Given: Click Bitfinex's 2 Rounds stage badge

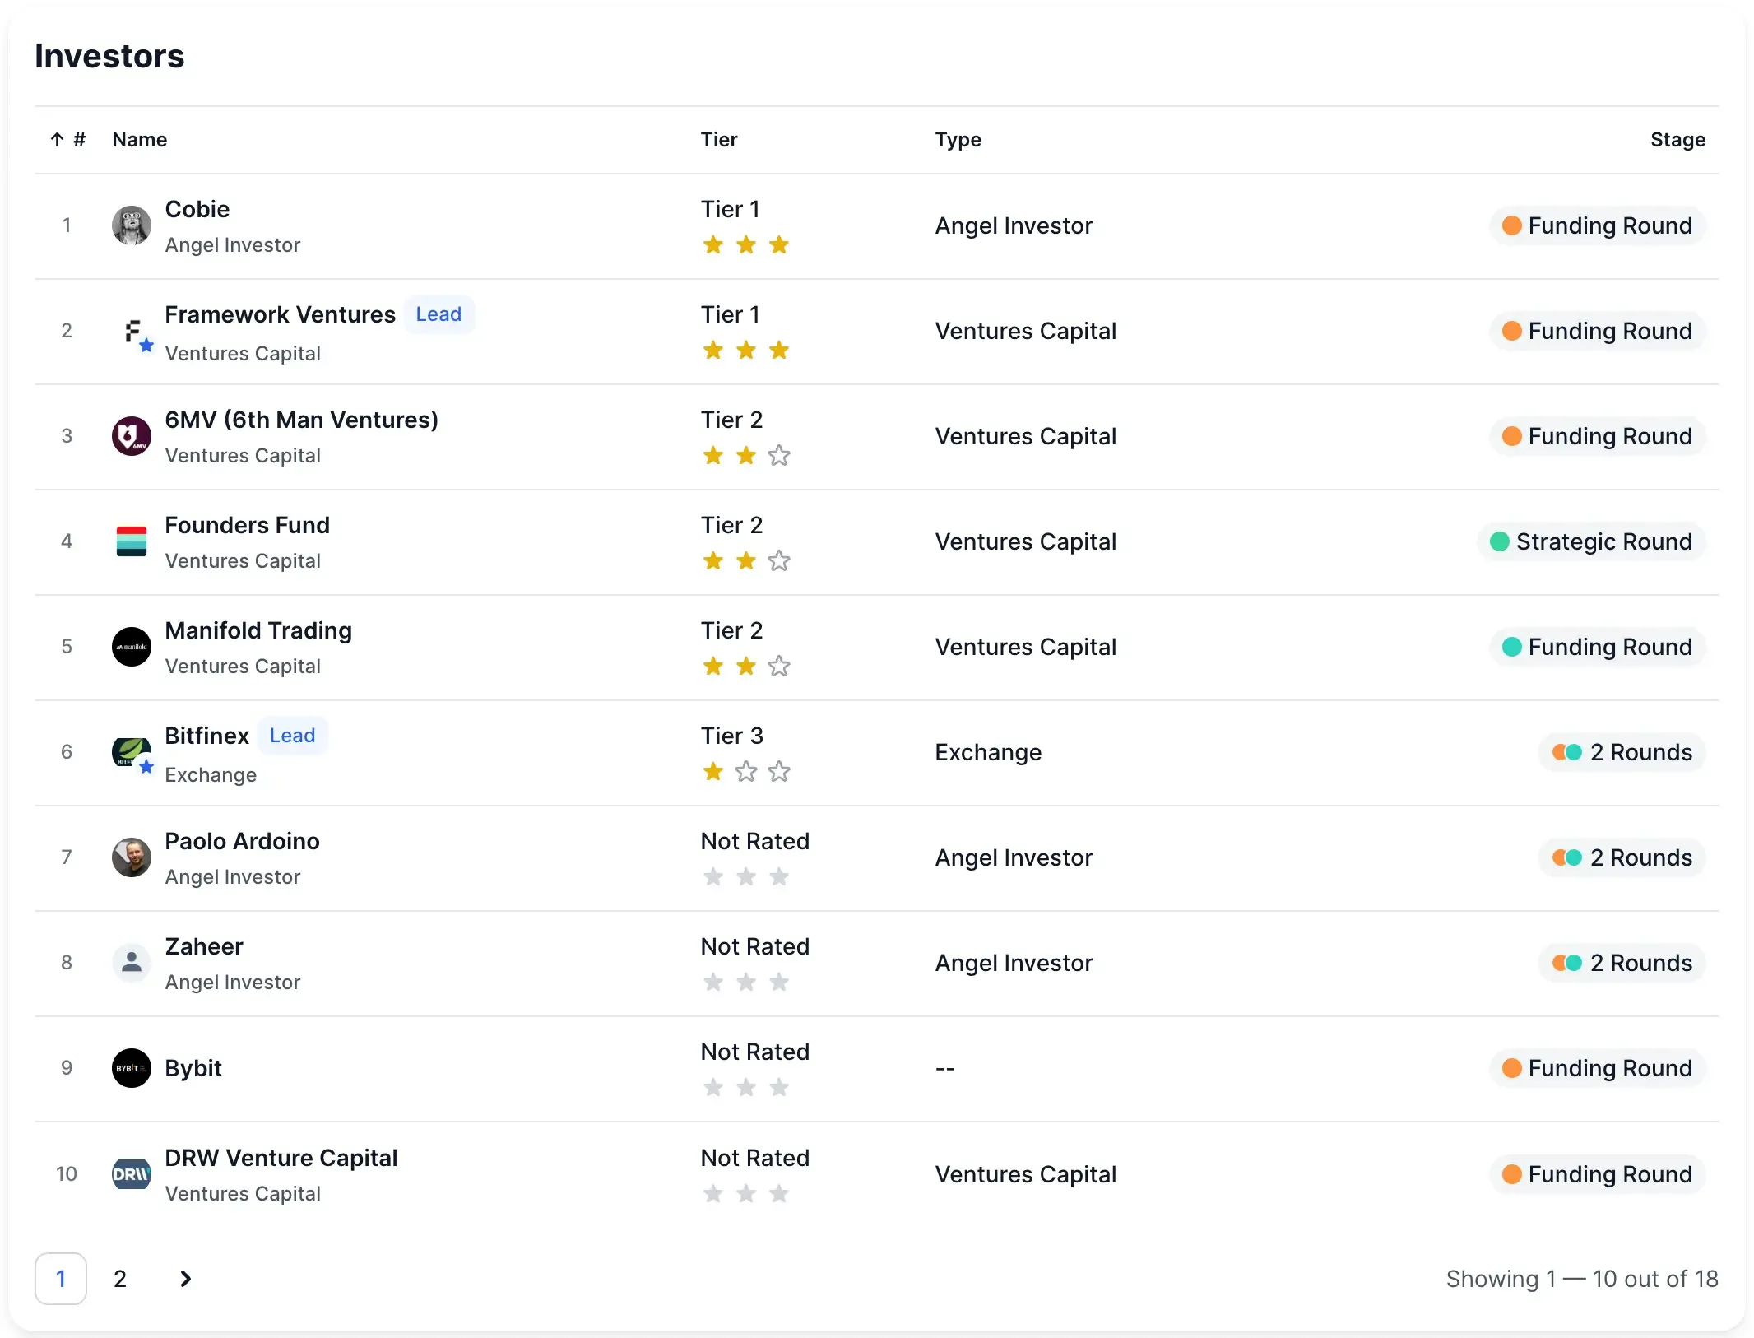Looking at the screenshot, I should 1622,752.
